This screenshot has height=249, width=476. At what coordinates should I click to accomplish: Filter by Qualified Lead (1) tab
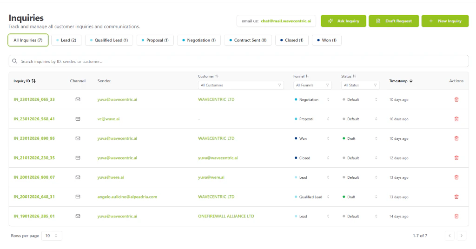(x=109, y=40)
